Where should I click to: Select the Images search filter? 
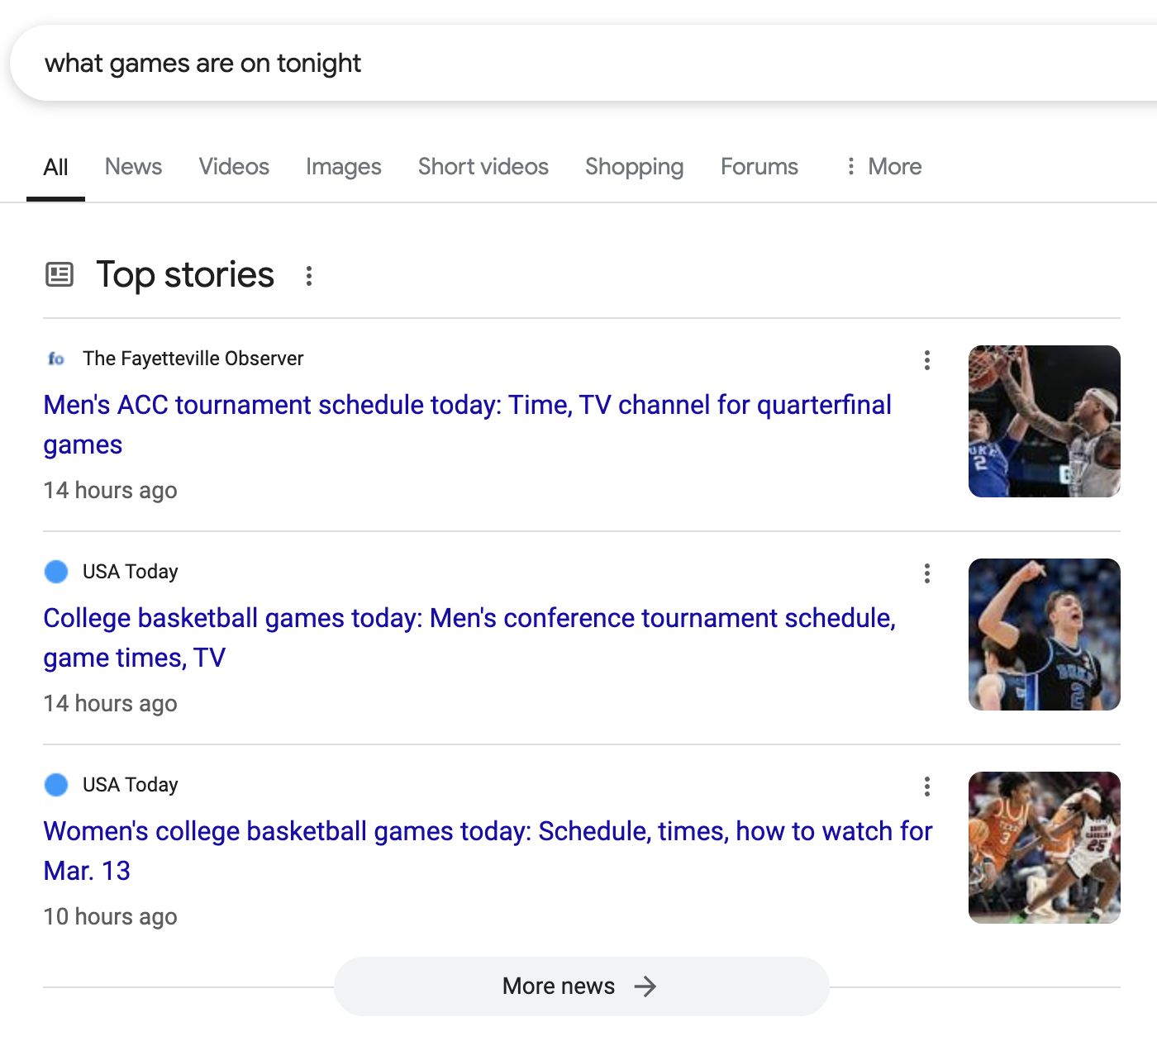click(343, 167)
